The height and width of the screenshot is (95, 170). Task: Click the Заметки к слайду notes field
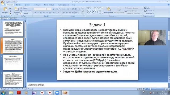pyautogui.click(x=97, y=85)
